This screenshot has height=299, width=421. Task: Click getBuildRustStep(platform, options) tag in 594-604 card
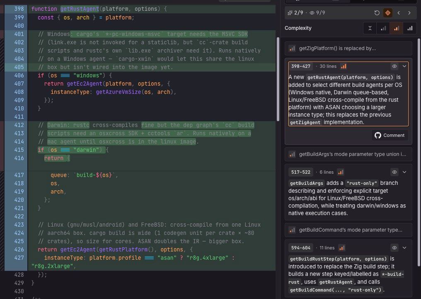point(338,259)
